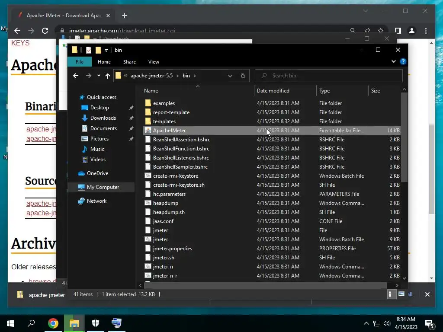Show hidden system tray icons
The height and width of the screenshot is (332, 443).
click(x=366, y=323)
